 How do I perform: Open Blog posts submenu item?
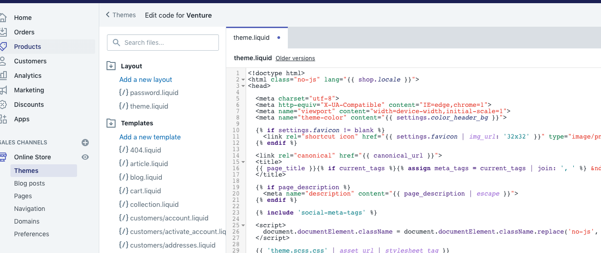click(29, 183)
